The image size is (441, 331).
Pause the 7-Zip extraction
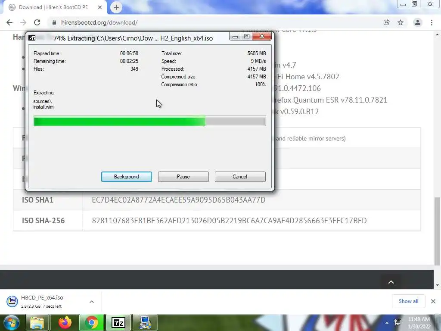[x=183, y=177]
